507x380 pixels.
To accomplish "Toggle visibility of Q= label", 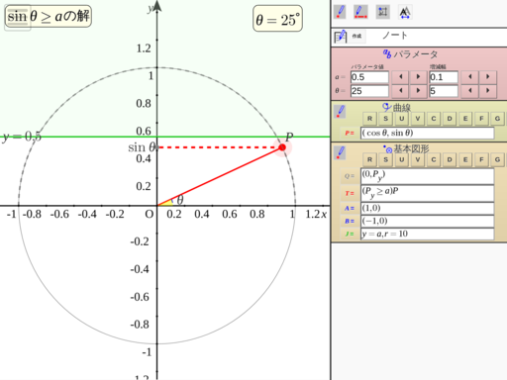I will 350,176.
